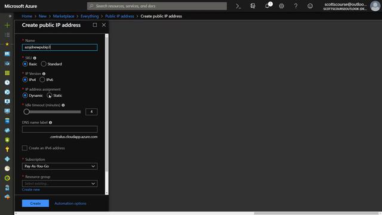
Task: Open the notifications bell icon
Action: click(267, 6)
